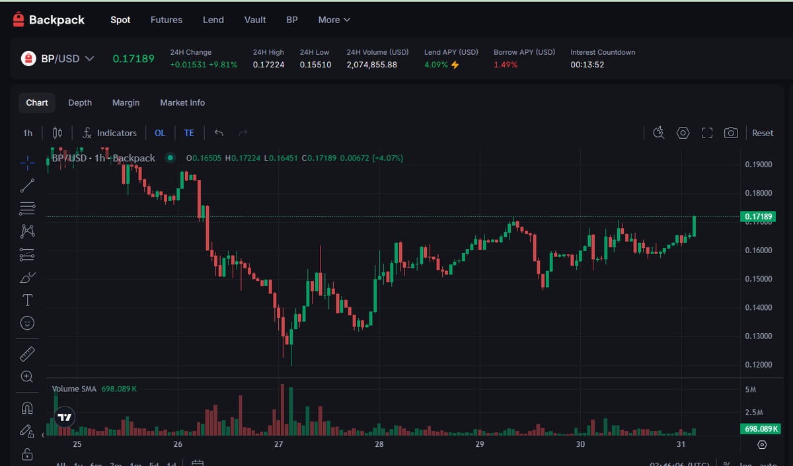Click the 0.15000 price axis label
This screenshot has height=466, width=793.
(758, 279)
